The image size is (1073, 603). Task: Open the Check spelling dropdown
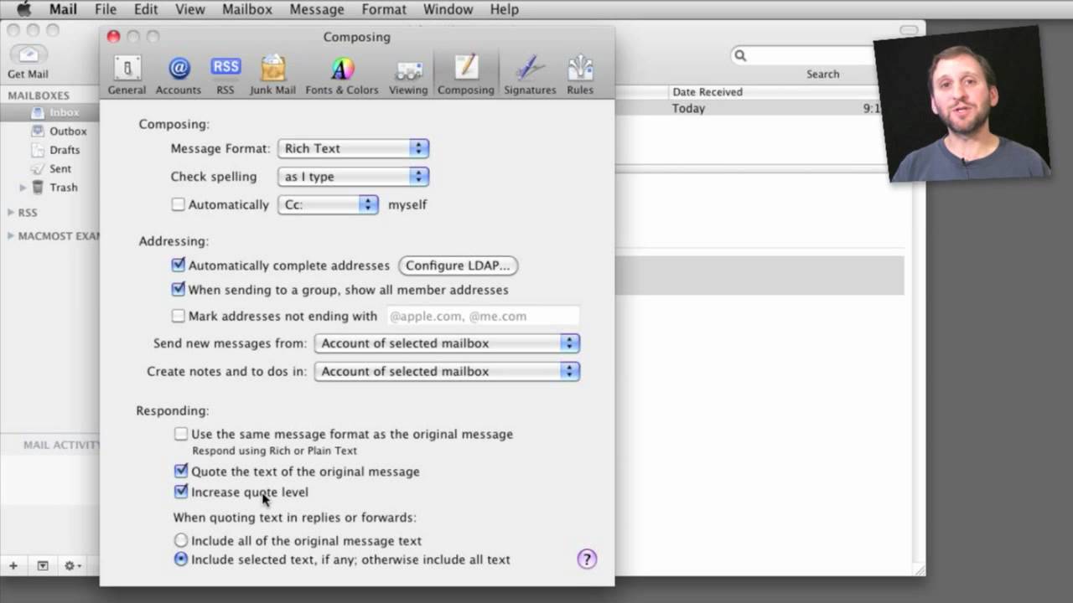click(354, 177)
